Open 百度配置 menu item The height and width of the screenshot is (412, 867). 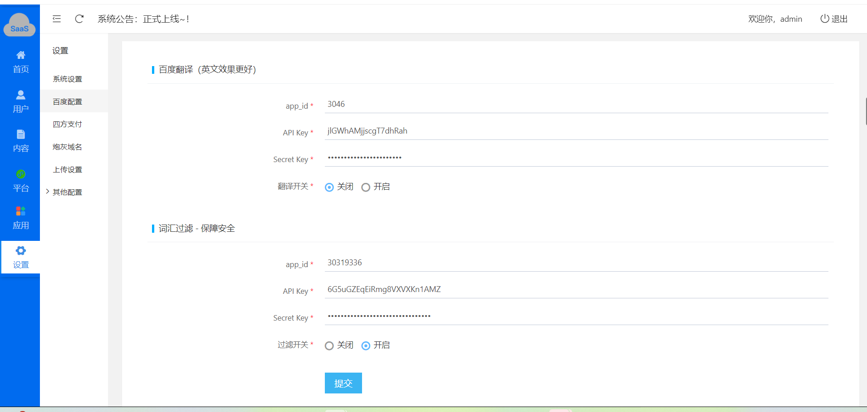[74, 101]
